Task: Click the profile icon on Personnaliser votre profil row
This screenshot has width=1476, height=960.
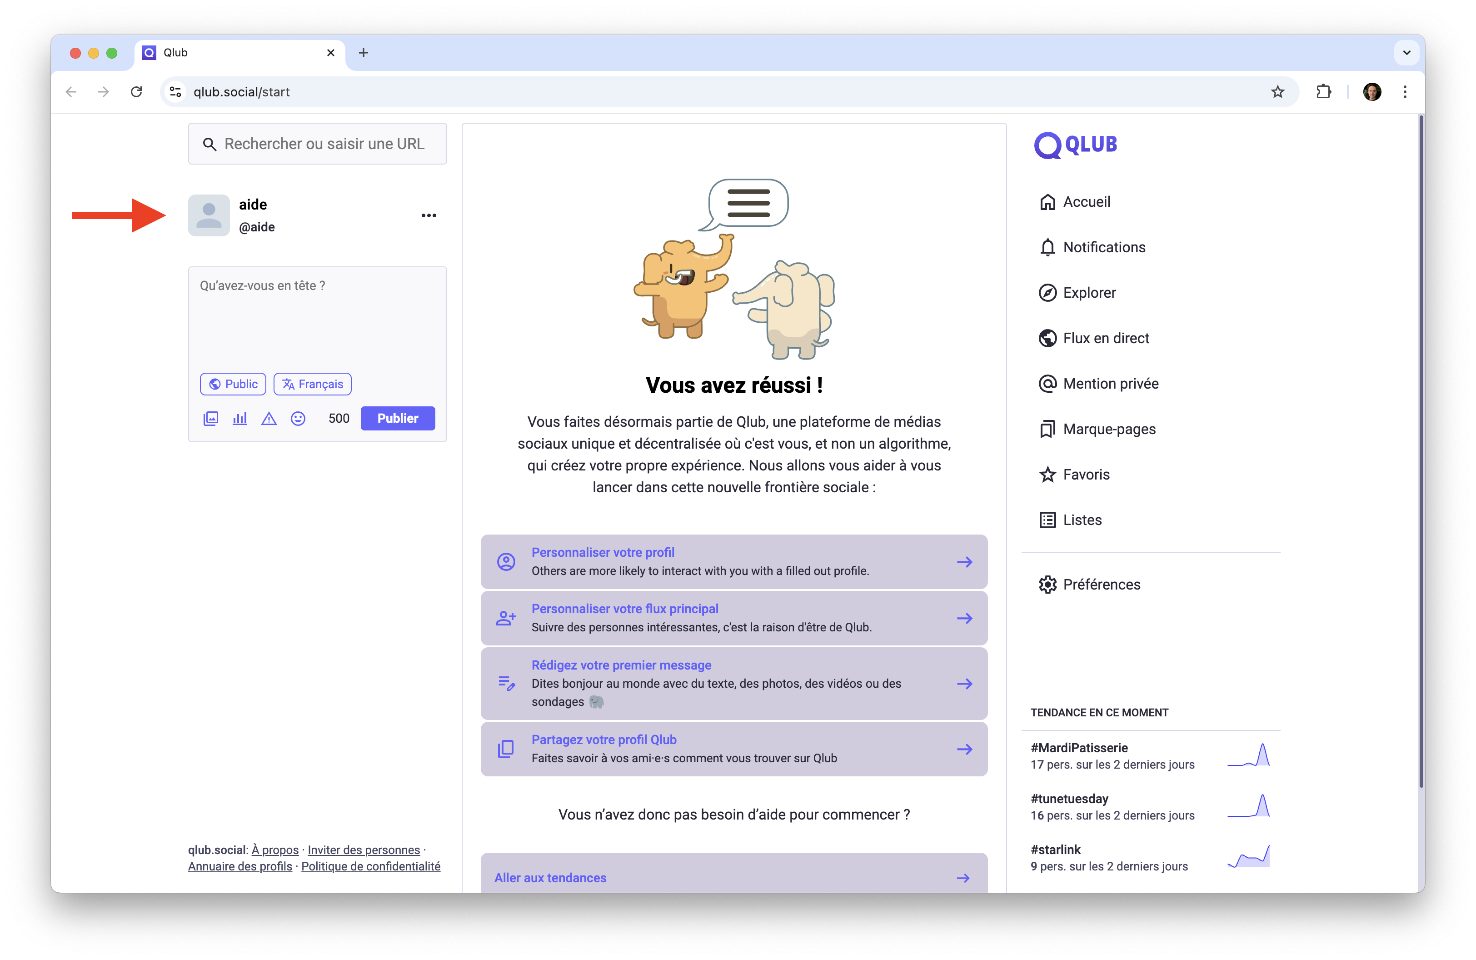Action: tap(506, 562)
